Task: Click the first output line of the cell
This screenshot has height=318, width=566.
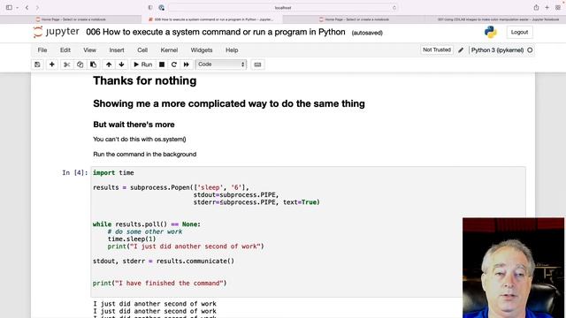Action: (x=155, y=304)
